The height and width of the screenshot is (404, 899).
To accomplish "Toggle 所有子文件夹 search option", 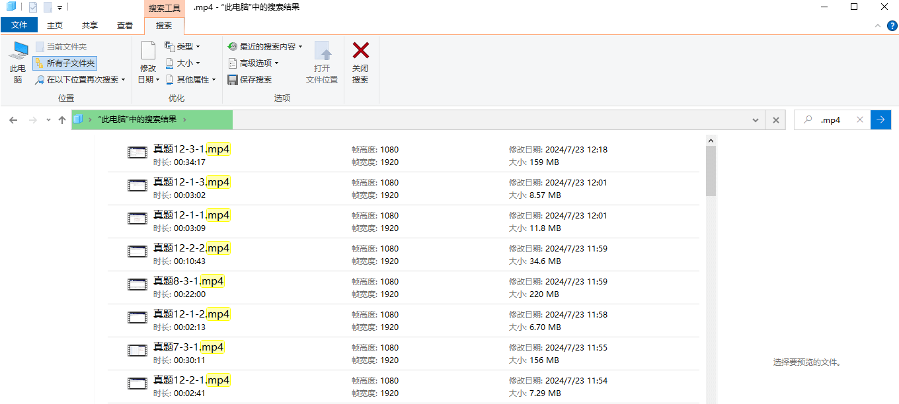I will [x=64, y=63].
